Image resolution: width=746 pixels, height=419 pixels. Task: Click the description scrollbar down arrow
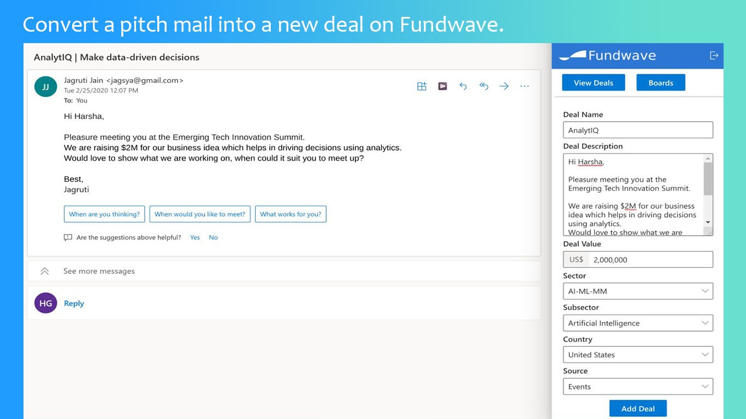click(708, 223)
